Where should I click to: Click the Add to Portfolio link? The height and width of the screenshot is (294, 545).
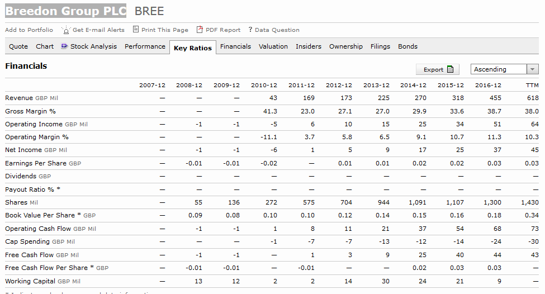[x=29, y=30]
